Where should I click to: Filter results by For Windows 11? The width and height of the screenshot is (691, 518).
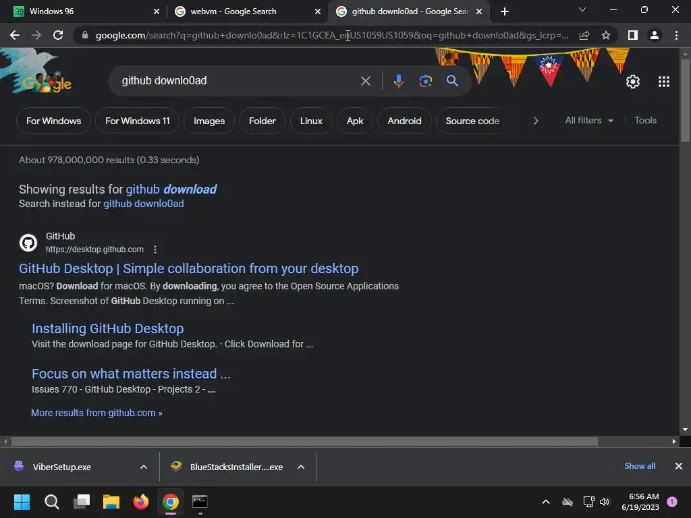click(x=138, y=121)
